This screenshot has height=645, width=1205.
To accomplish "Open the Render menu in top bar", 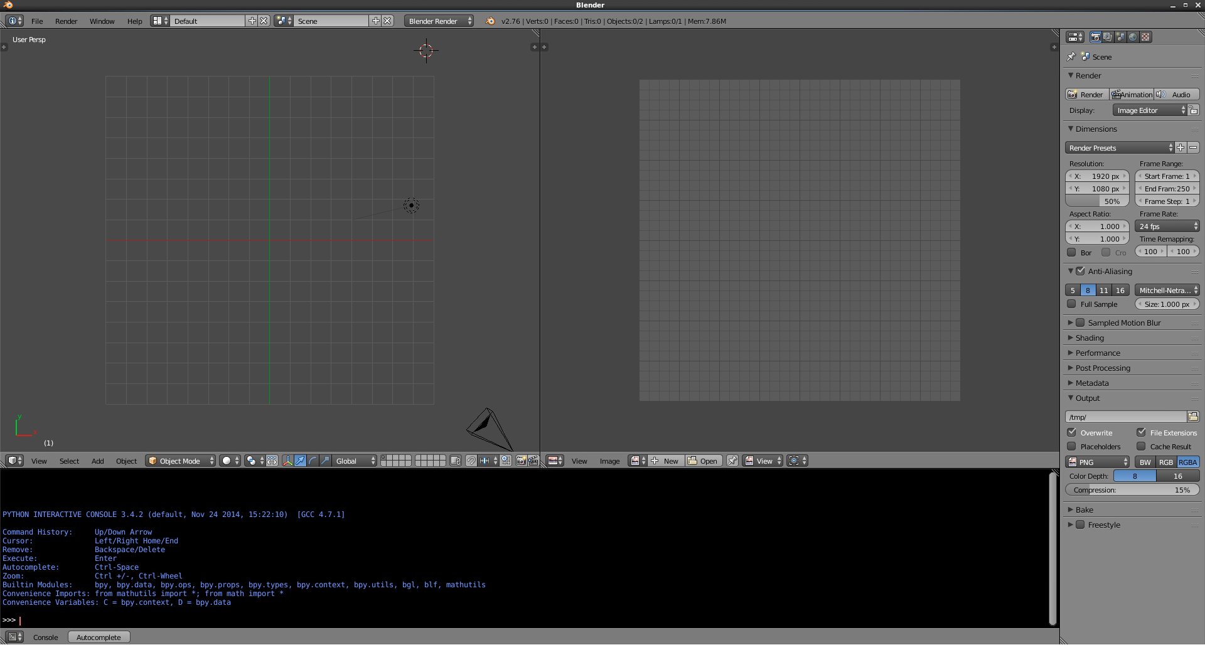I will pos(66,21).
